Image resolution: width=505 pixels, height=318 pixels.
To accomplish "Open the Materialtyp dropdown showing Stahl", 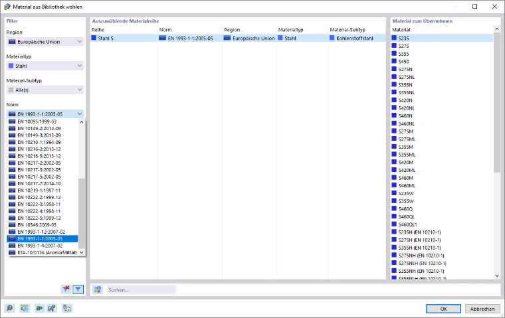I will coord(45,66).
